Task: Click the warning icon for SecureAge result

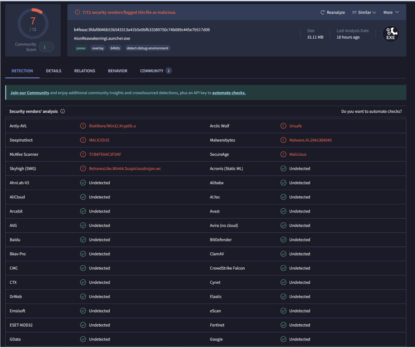Action: [283, 154]
